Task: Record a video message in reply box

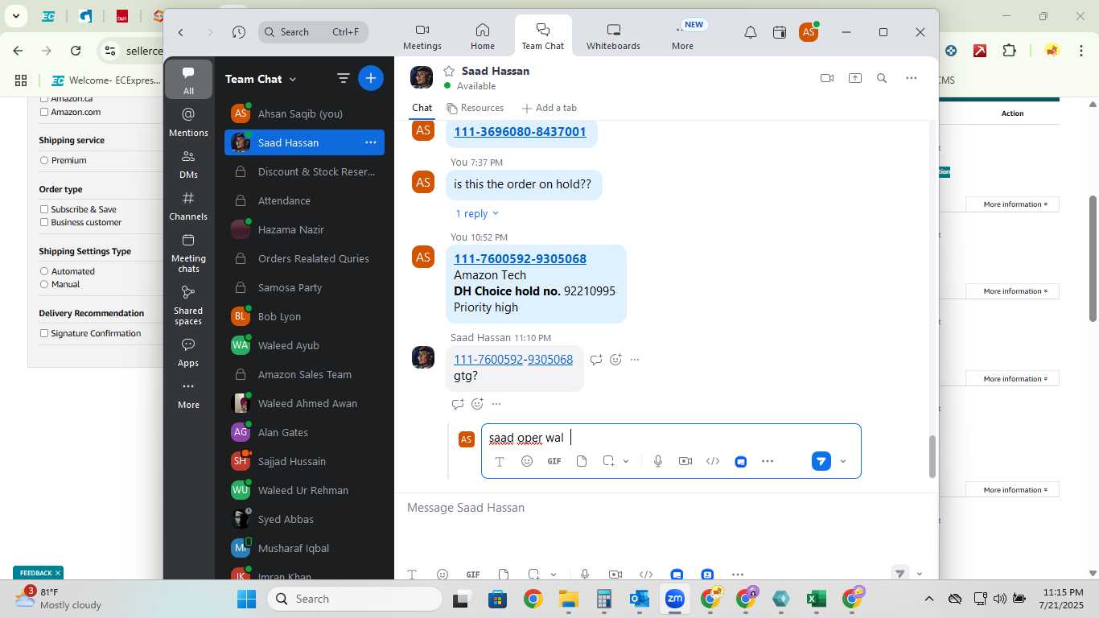Action: pyautogui.click(x=685, y=461)
